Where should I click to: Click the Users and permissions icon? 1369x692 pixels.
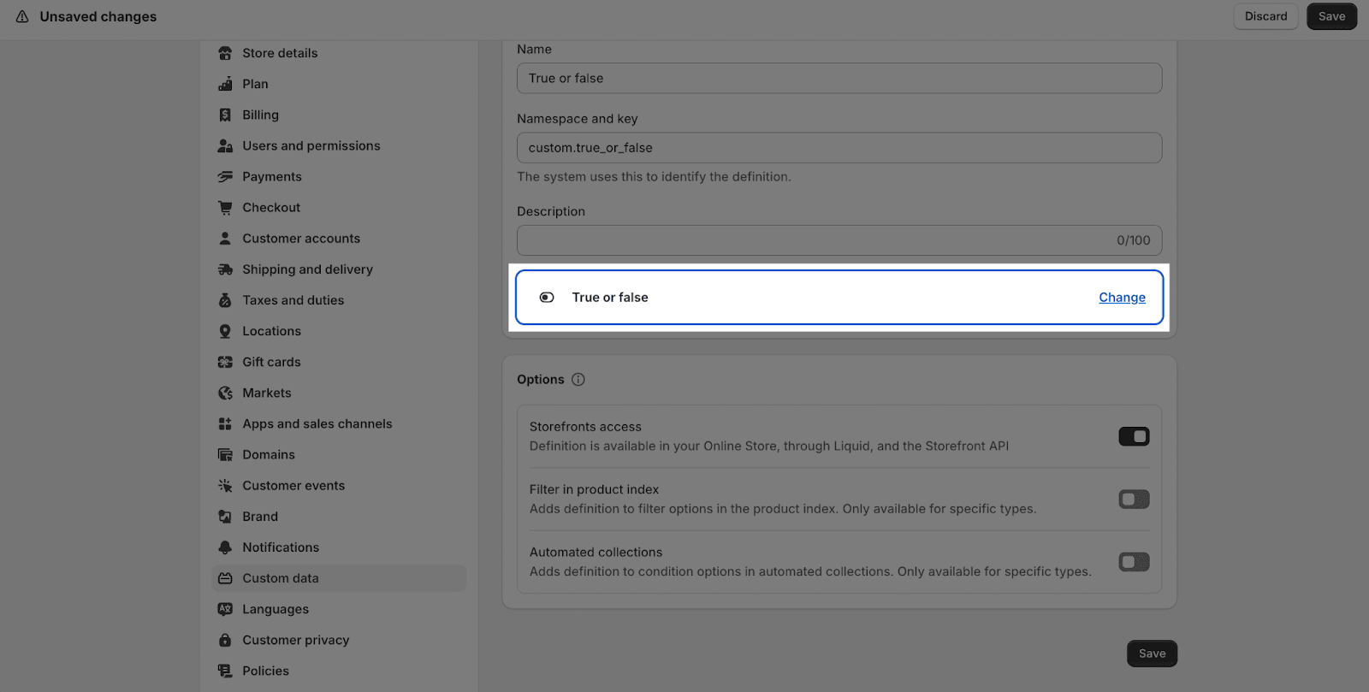tap(225, 145)
